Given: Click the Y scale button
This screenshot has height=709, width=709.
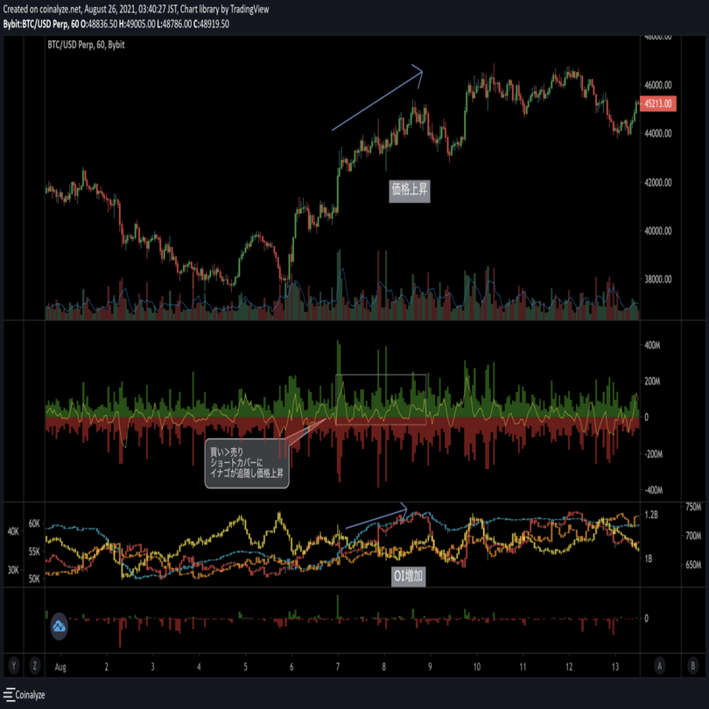Looking at the screenshot, I should click(x=13, y=665).
